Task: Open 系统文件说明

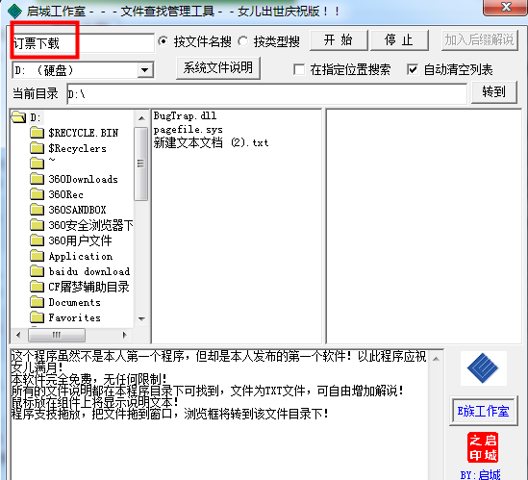Action: click(218, 68)
